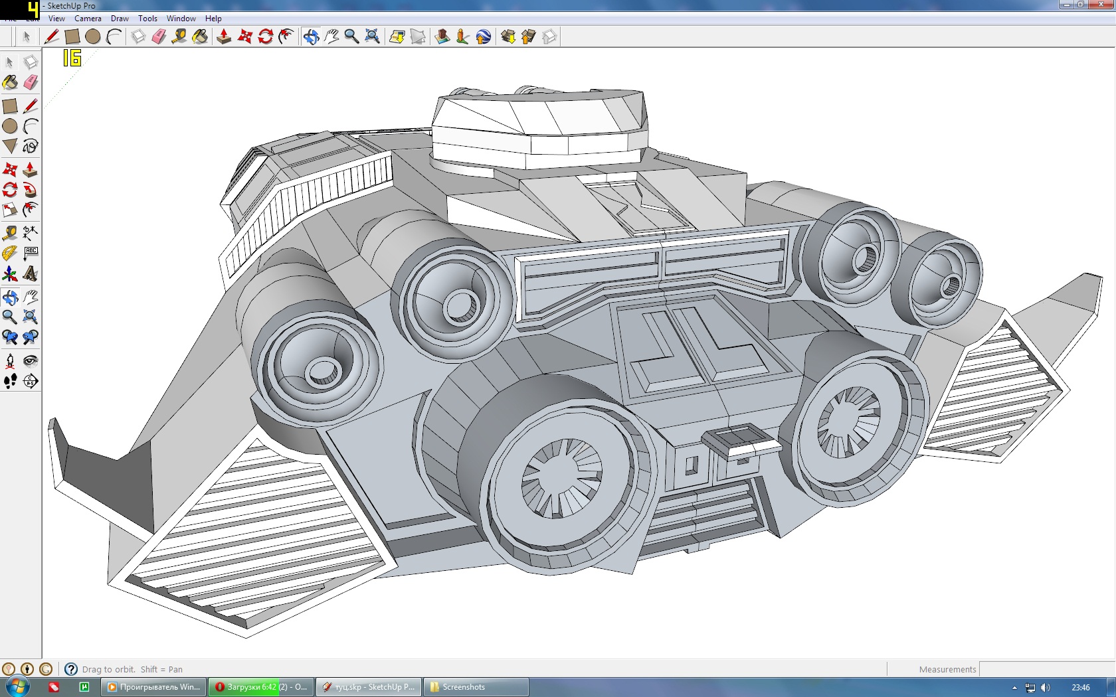Pick the Circle tool in left toolbar

click(x=10, y=126)
